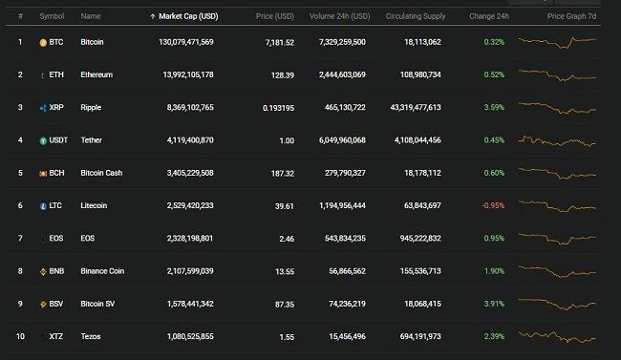Click Litecoin change -0.95%
This screenshot has height=360, width=621.
tap(493, 205)
